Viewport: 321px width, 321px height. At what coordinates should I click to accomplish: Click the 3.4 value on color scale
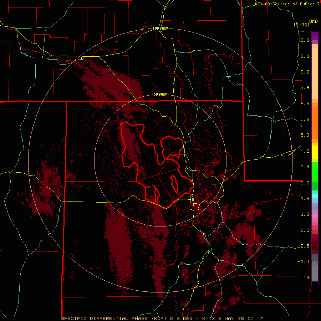pyautogui.click(x=305, y=167)
